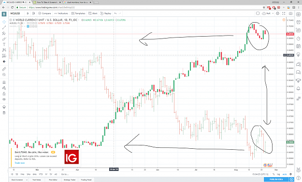302x182 pixels.
Task: Open the notifications bell panel
Action: 298,88
